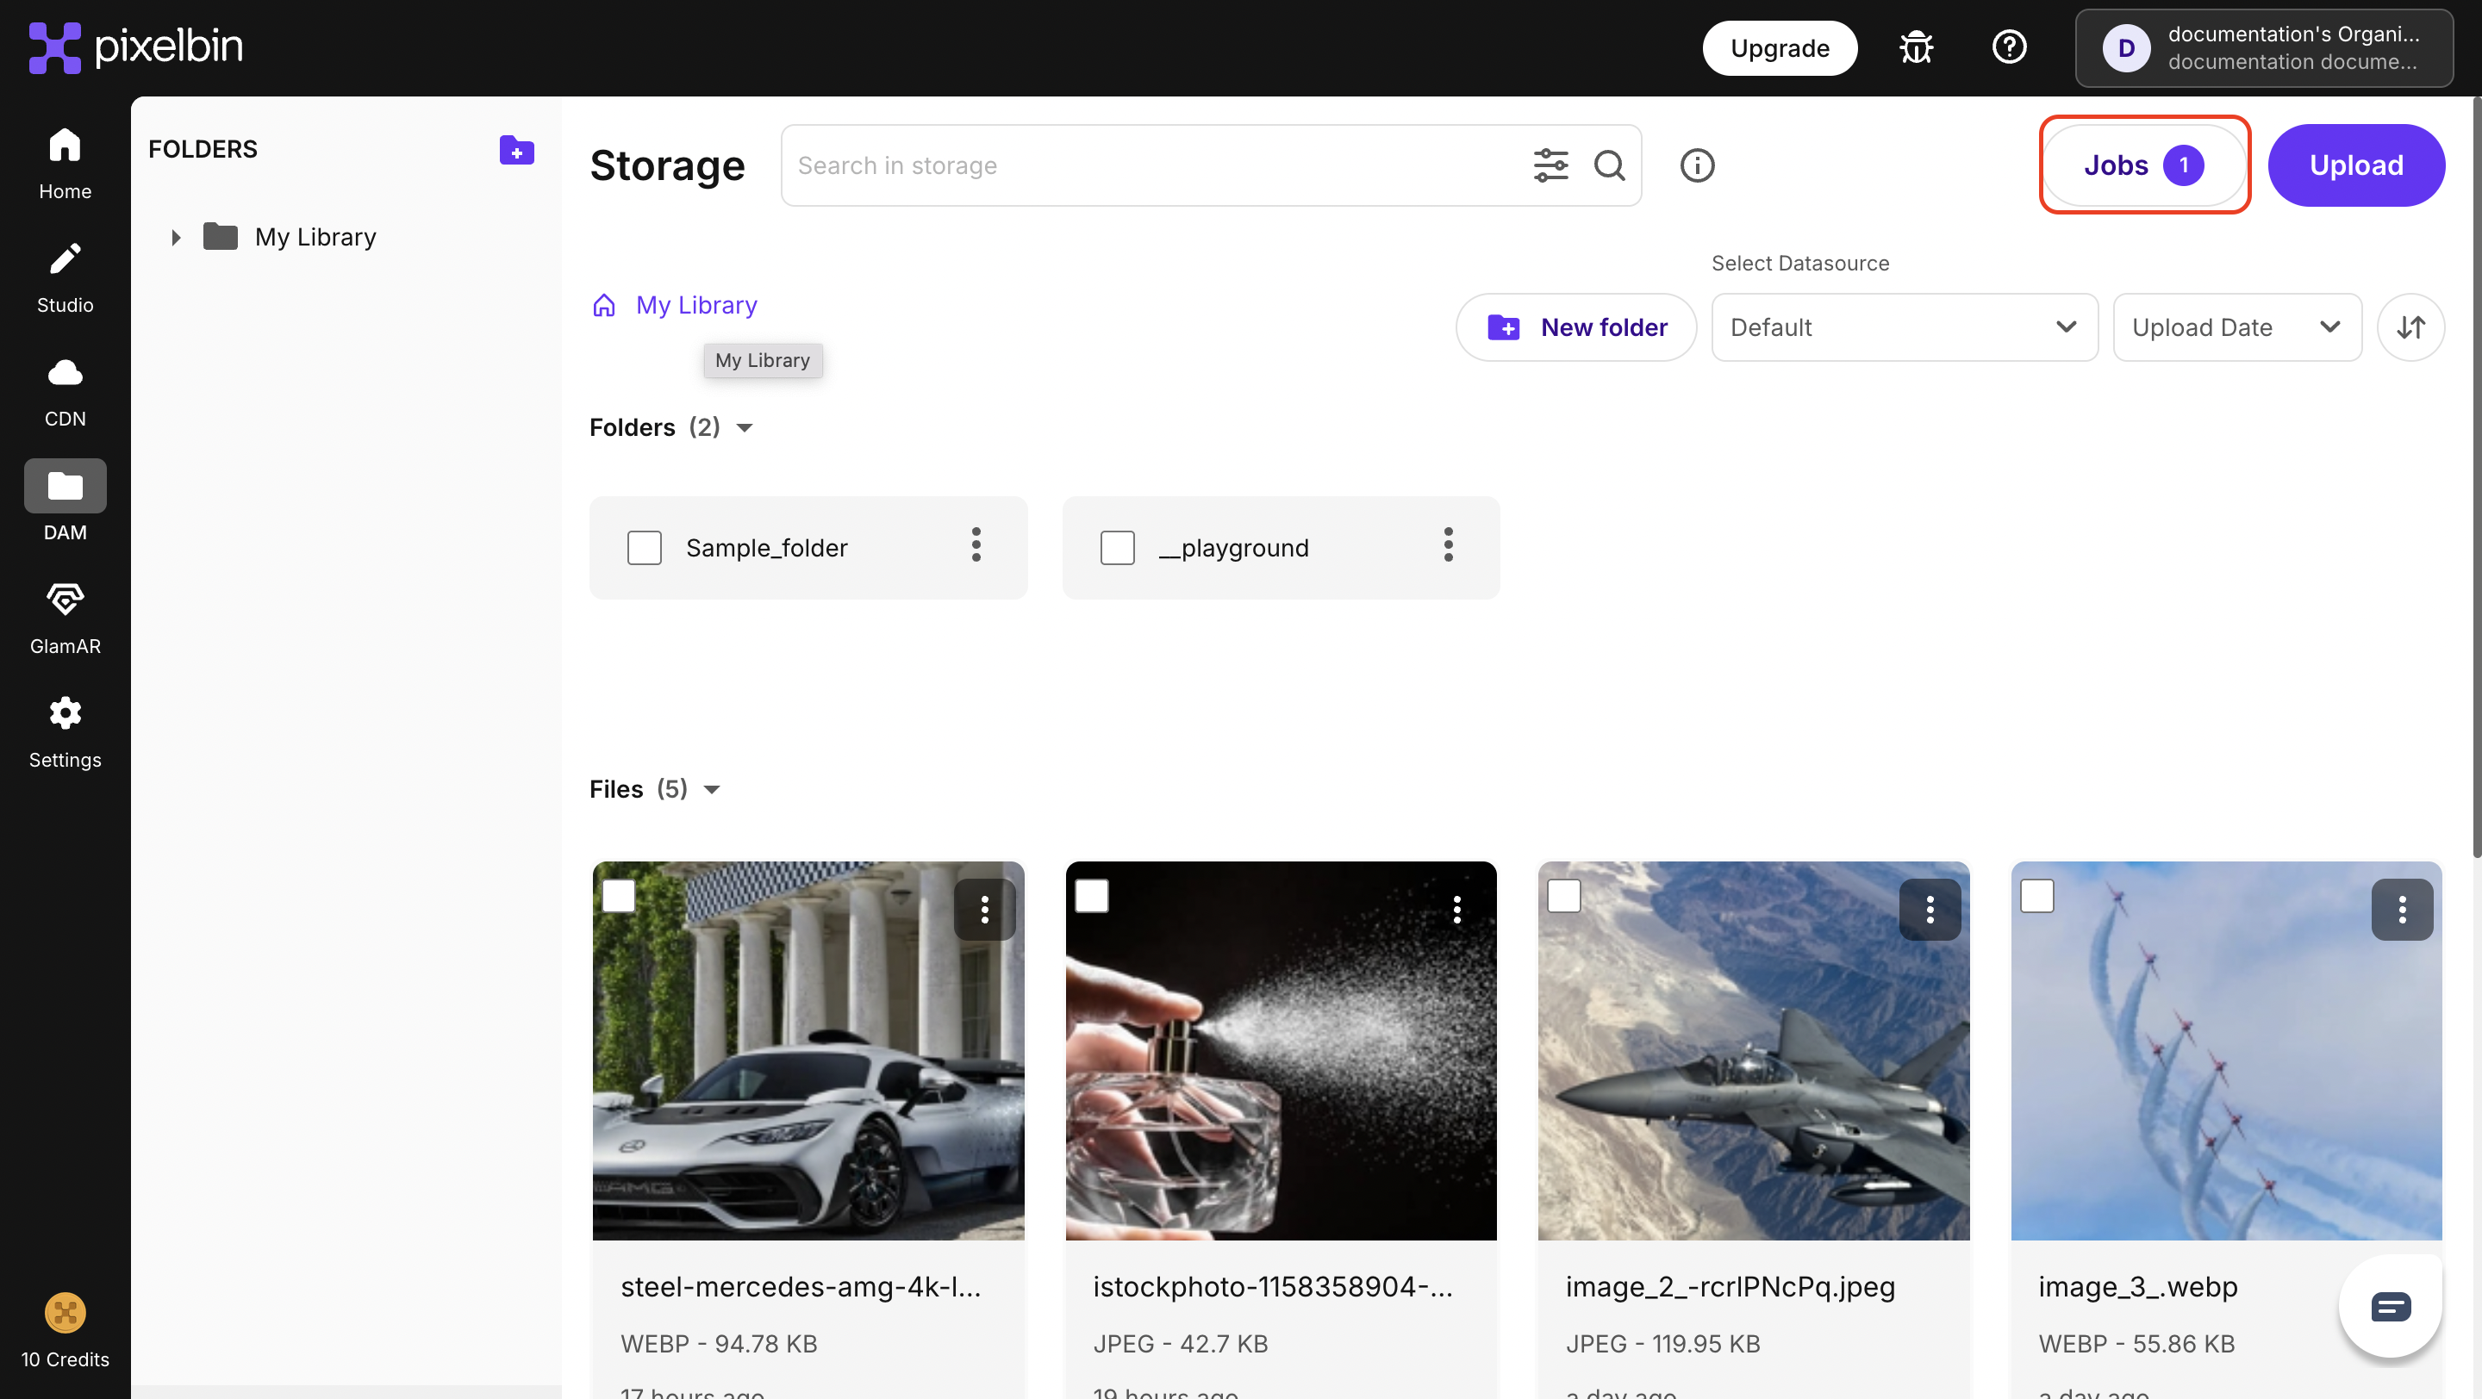Open the bug report icon
Viewport: 2482px width, 1399px height.
click(x=1916, y=47)
